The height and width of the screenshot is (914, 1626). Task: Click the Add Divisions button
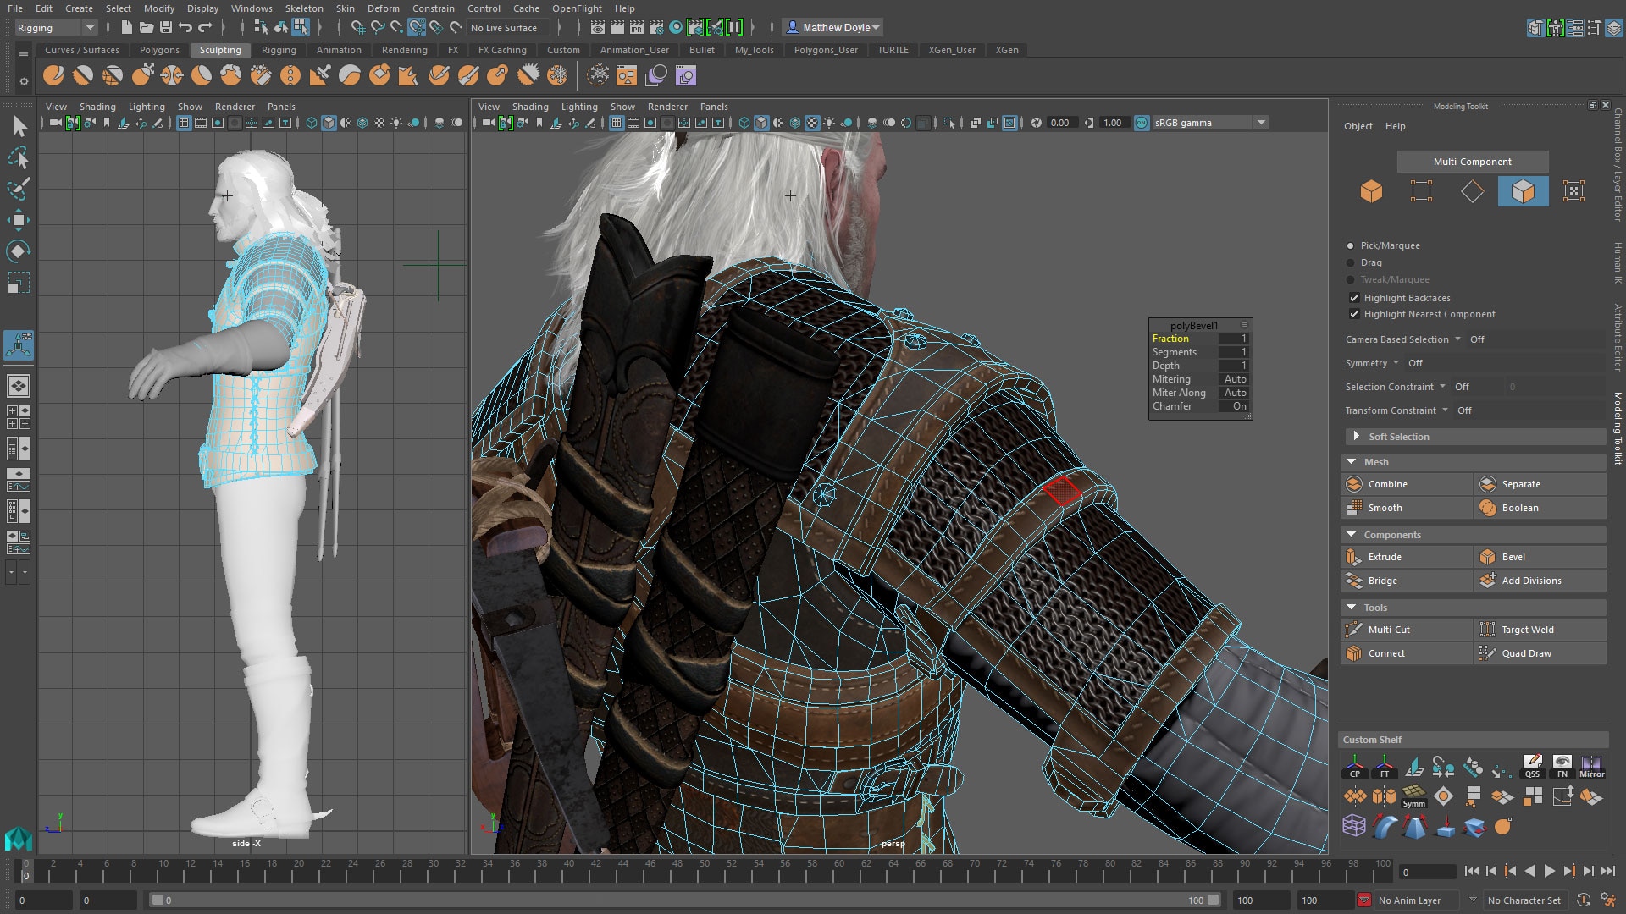coord(1531,581)
